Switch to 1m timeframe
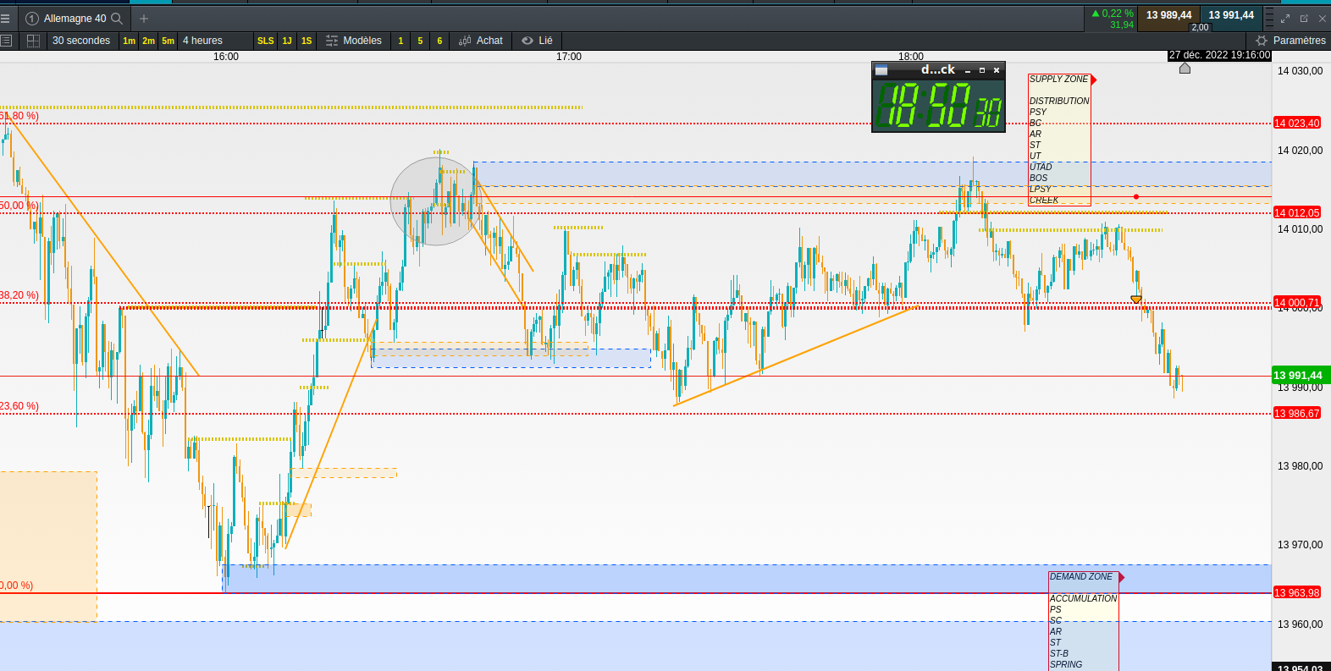 click(130, 41)
